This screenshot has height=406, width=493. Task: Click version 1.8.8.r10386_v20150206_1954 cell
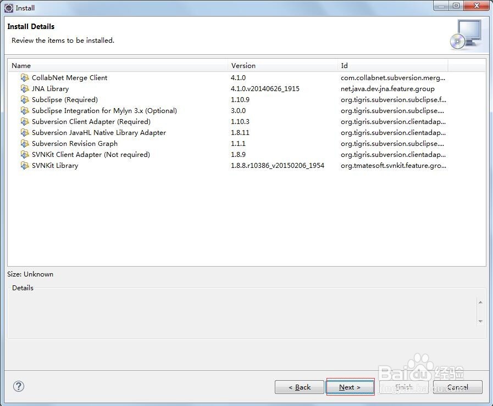tap(278, 165)
